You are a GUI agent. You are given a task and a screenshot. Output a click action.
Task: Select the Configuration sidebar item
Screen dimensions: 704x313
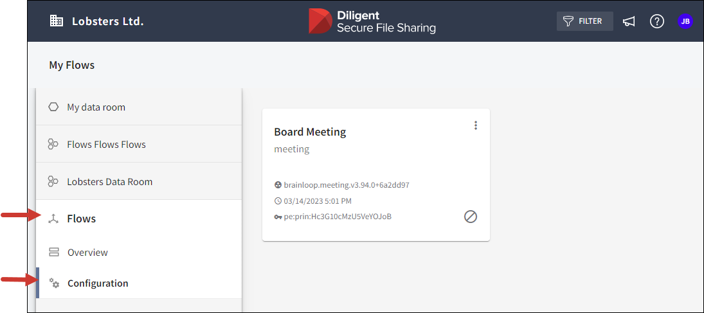tap(98, 283)
